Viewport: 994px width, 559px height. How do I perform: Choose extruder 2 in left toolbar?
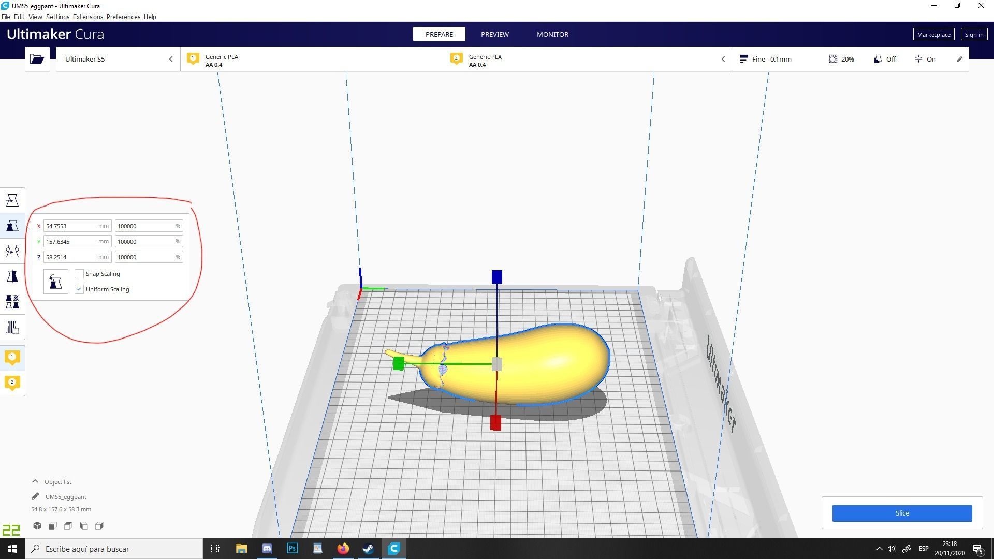(x=12, y=383)
